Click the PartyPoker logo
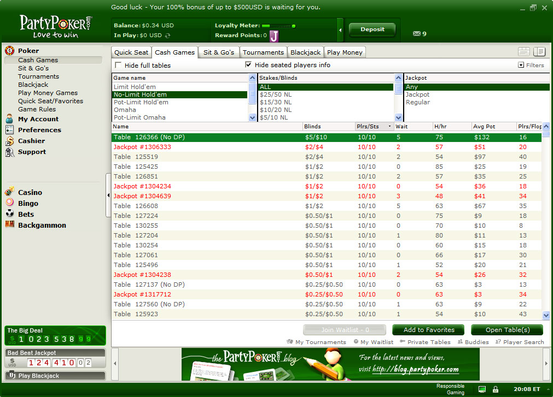This screenshot has width=553, height=397. click(x=56, y=26)
